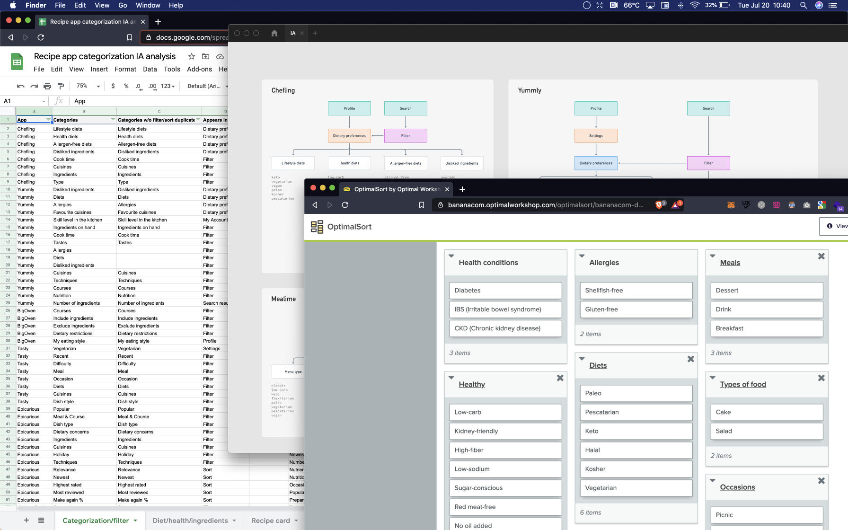The height and width of the screenshot is (530, 848).
Task: Open the Google colored extension icon
Action: pyautogui.click(x=822, y=205)
